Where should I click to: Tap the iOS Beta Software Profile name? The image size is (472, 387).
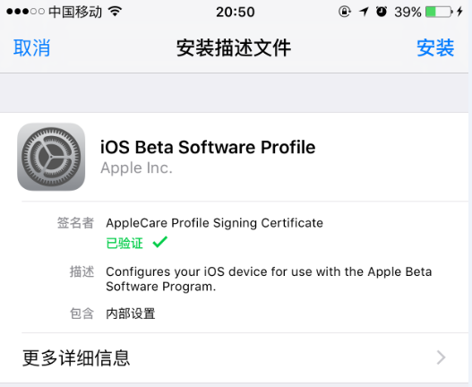pyautogui.click(x=208, y=147)
